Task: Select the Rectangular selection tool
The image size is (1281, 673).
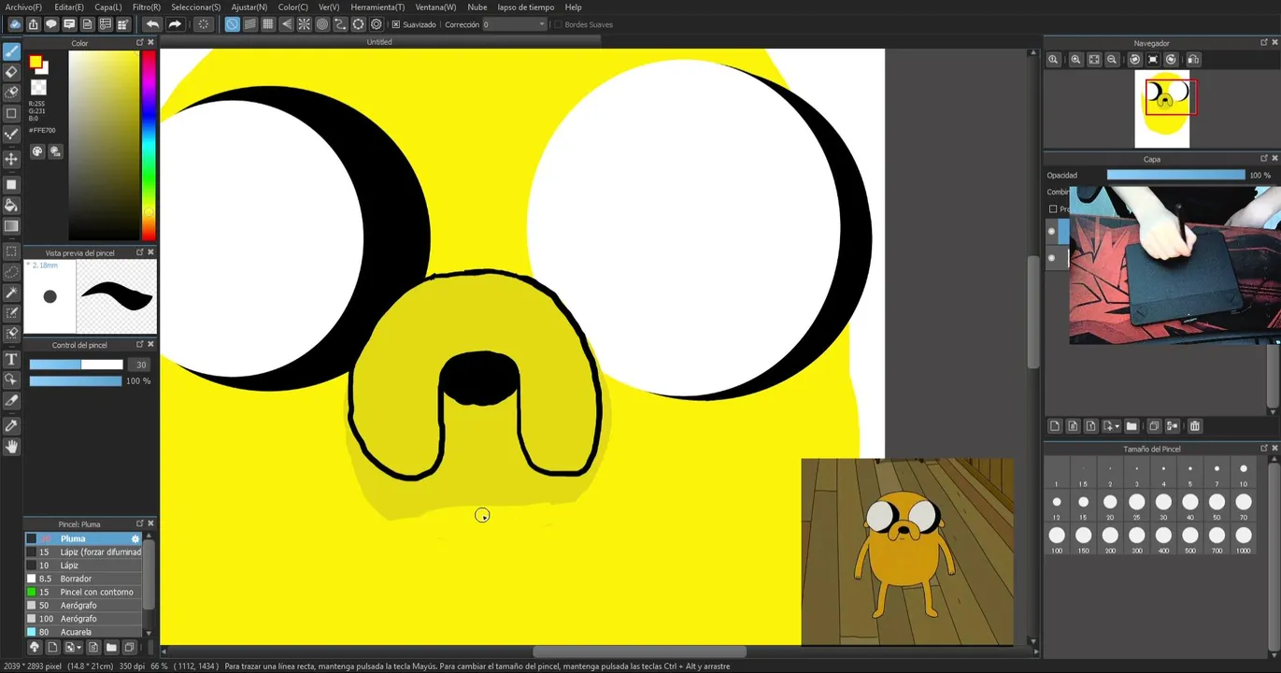Action: point(11,251)
